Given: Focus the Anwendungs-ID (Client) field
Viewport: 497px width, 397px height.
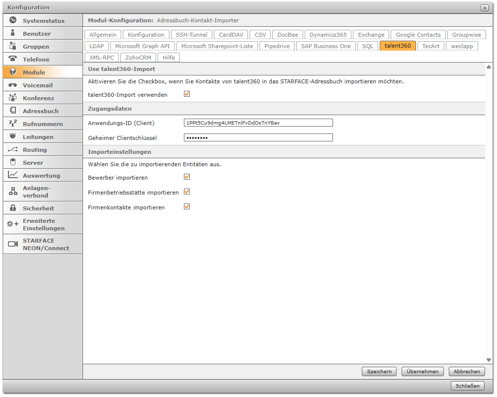Looking at the screenshot, I should (x=258, y=123).
